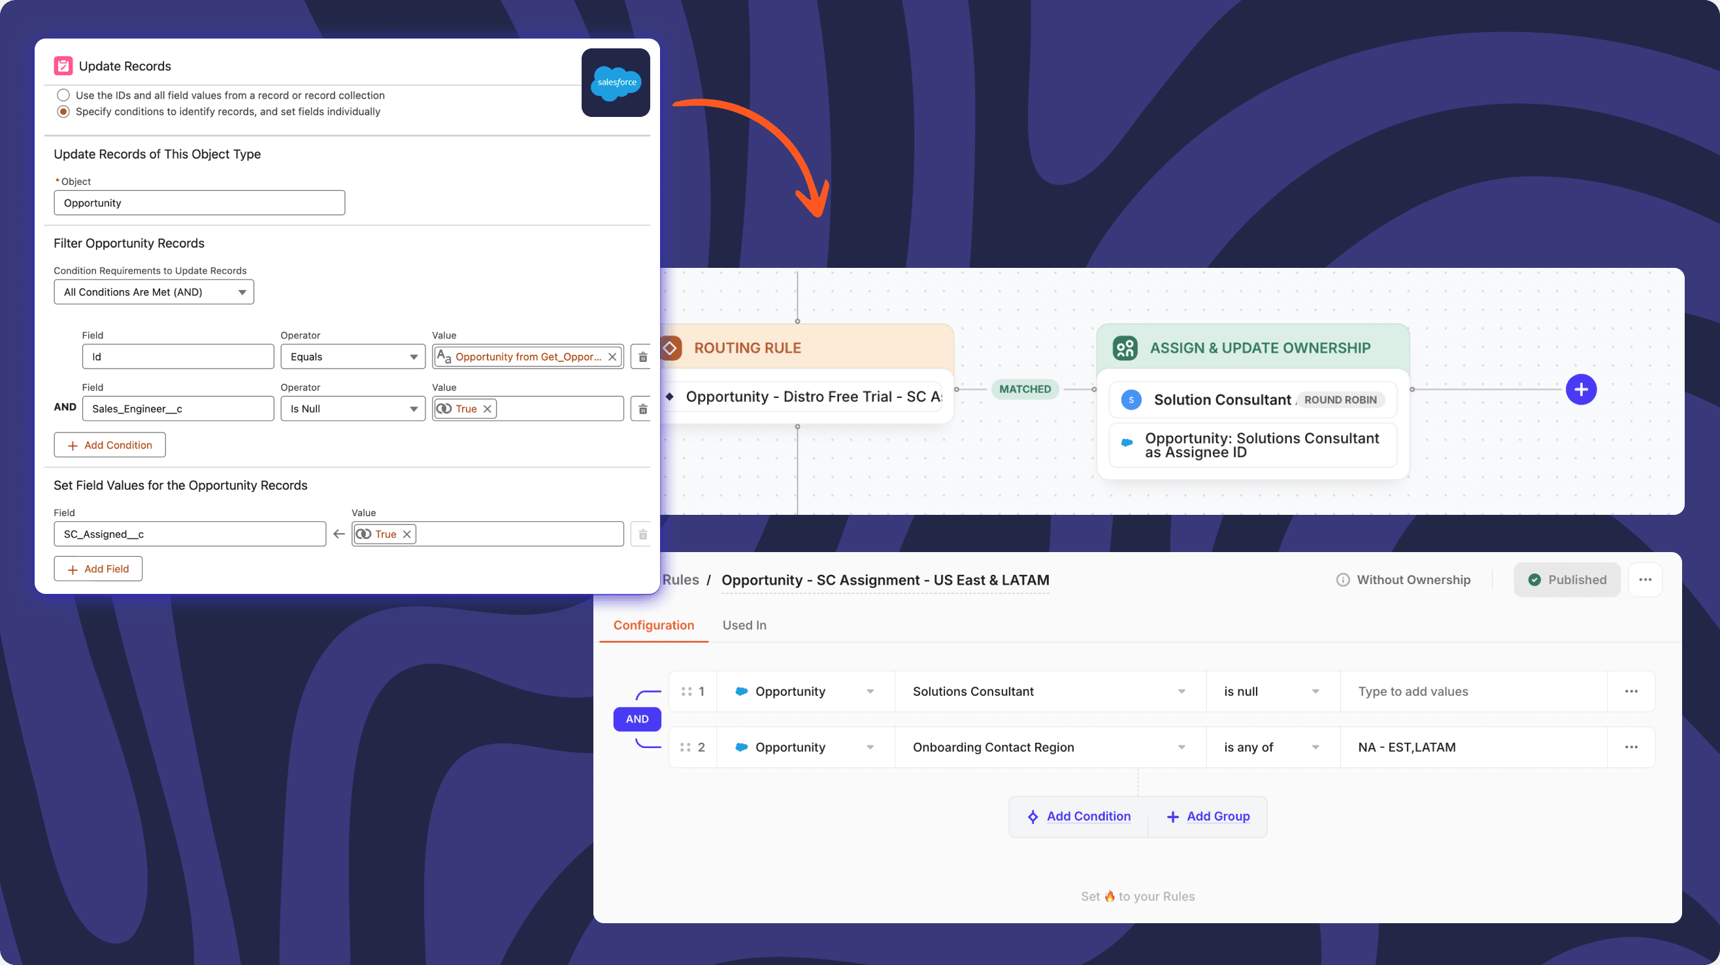
Task: Go back to Rules in the breadcrumb
Action: coord(680,580)
